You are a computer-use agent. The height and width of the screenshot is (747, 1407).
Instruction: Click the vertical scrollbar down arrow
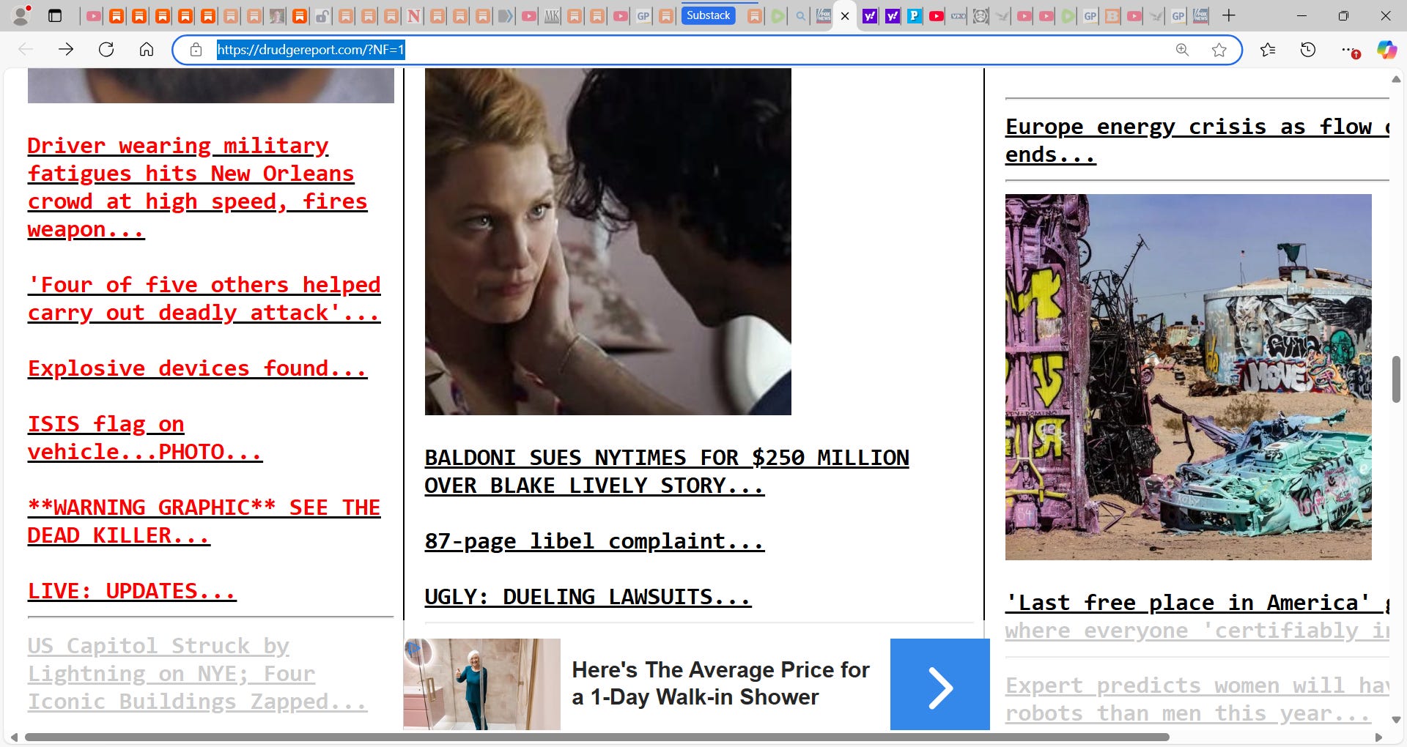1396,720
